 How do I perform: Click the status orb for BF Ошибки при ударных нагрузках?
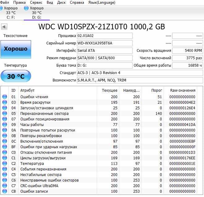(x=5, y=147)
